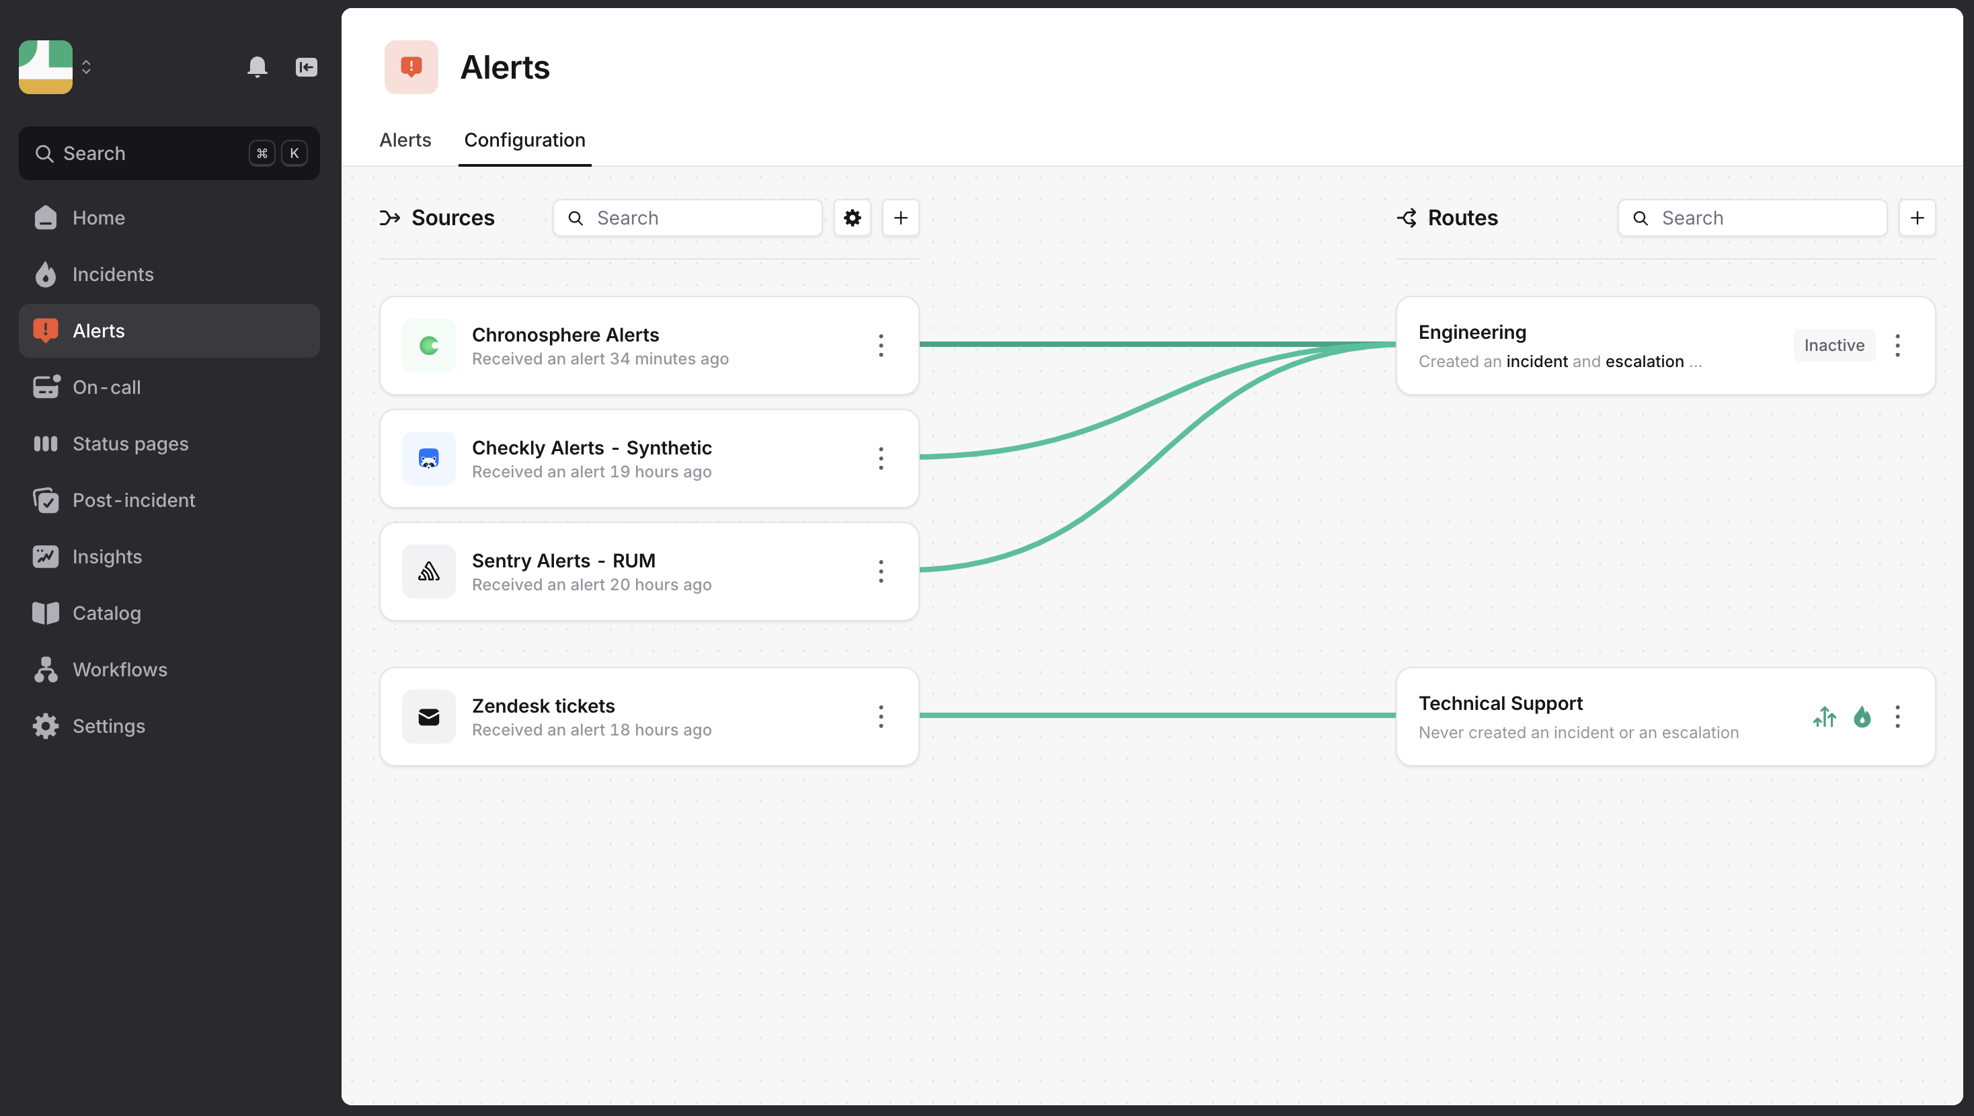The image size is (1974, 1116).
Task: Open On-call from the sidebar
Action: [106, 387]
